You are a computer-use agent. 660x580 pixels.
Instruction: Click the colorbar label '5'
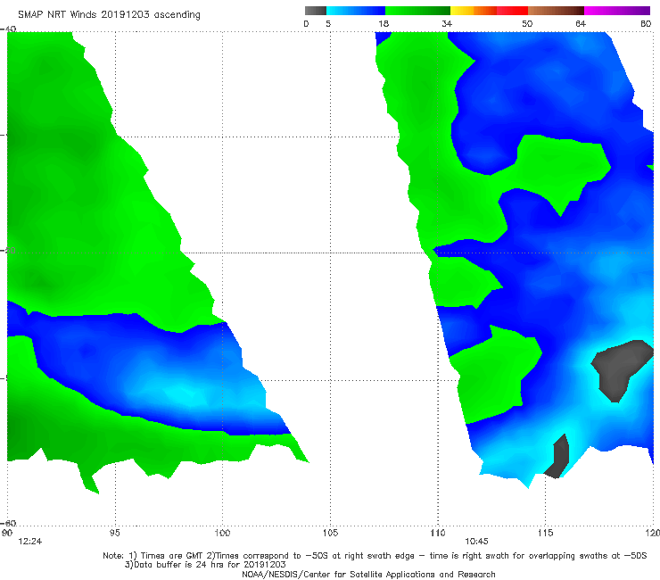coord(328,24)
